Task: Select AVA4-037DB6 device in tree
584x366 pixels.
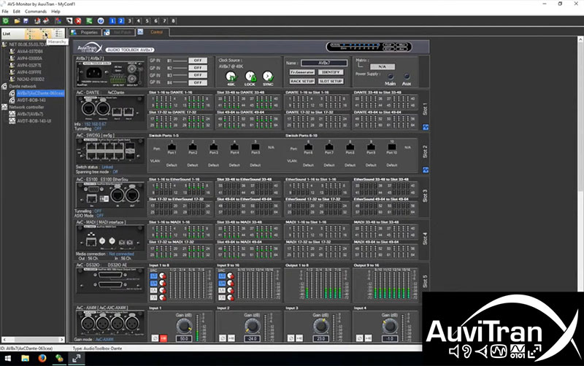Action: tap(30, 51)
